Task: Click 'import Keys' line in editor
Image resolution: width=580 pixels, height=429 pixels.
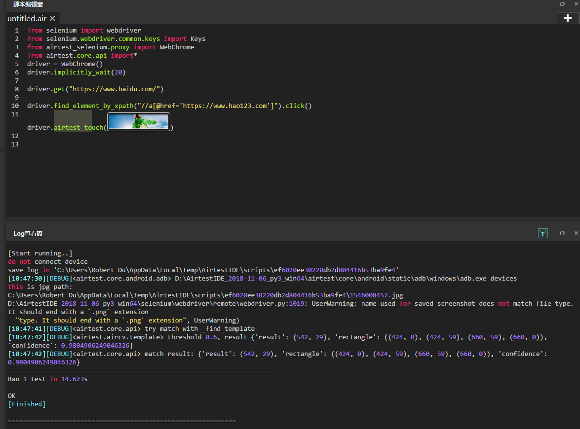Action: [x=116, y=39]
